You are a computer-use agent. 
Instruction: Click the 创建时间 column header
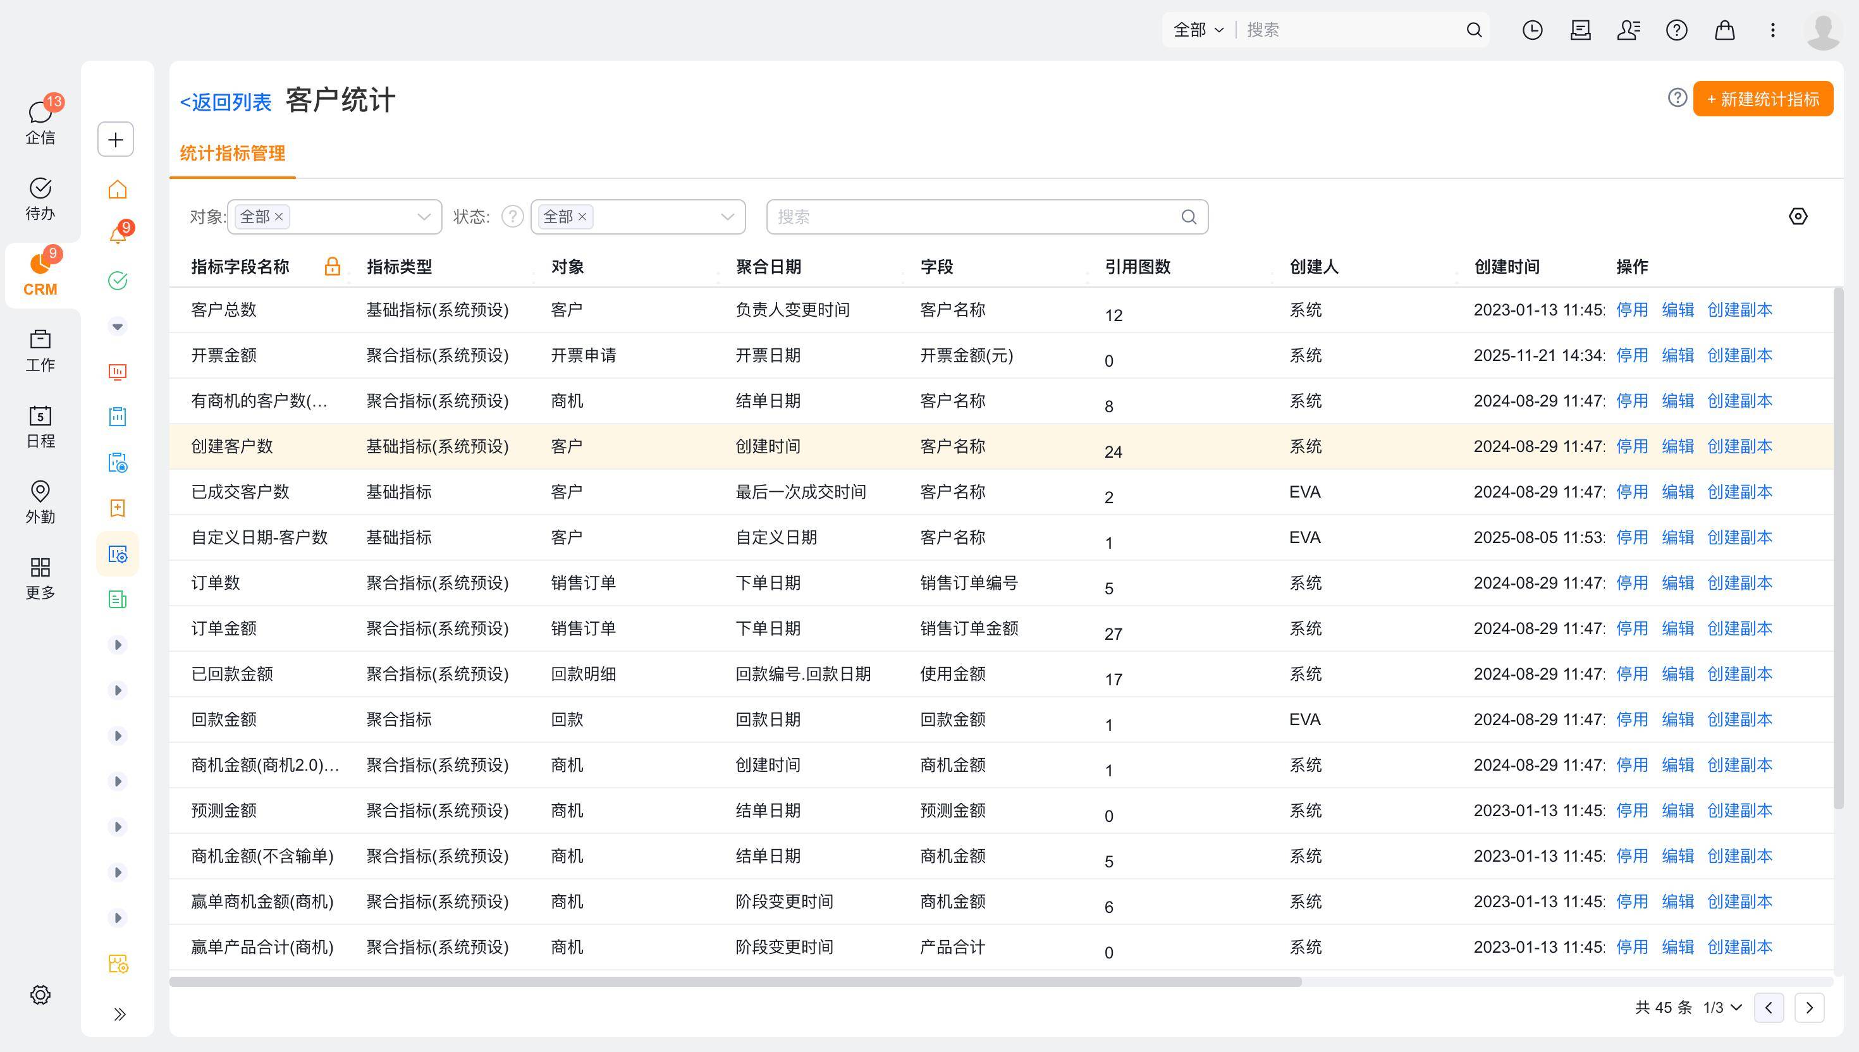click(1506, 267)
